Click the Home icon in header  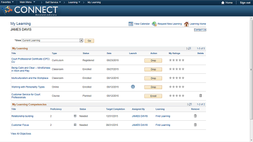pos(223,3)
